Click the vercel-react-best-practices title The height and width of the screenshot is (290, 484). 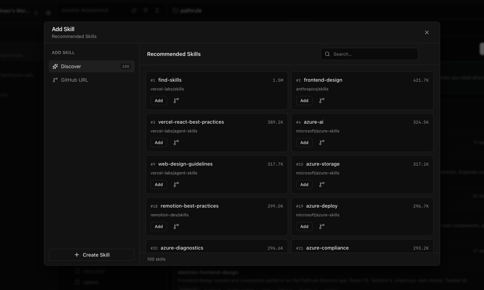point(191,122)
